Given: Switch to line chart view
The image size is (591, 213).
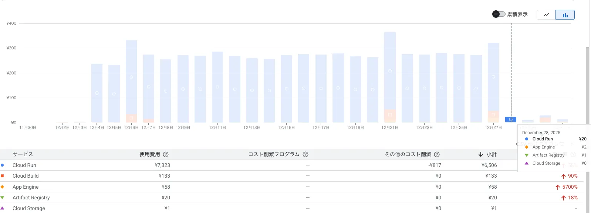Looking at the screenshot, I should coord(546,15).
